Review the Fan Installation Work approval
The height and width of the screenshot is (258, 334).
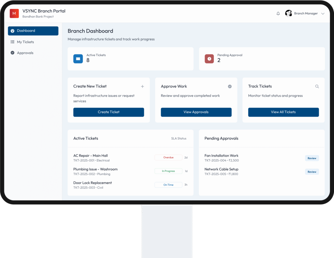click(312, 158)
